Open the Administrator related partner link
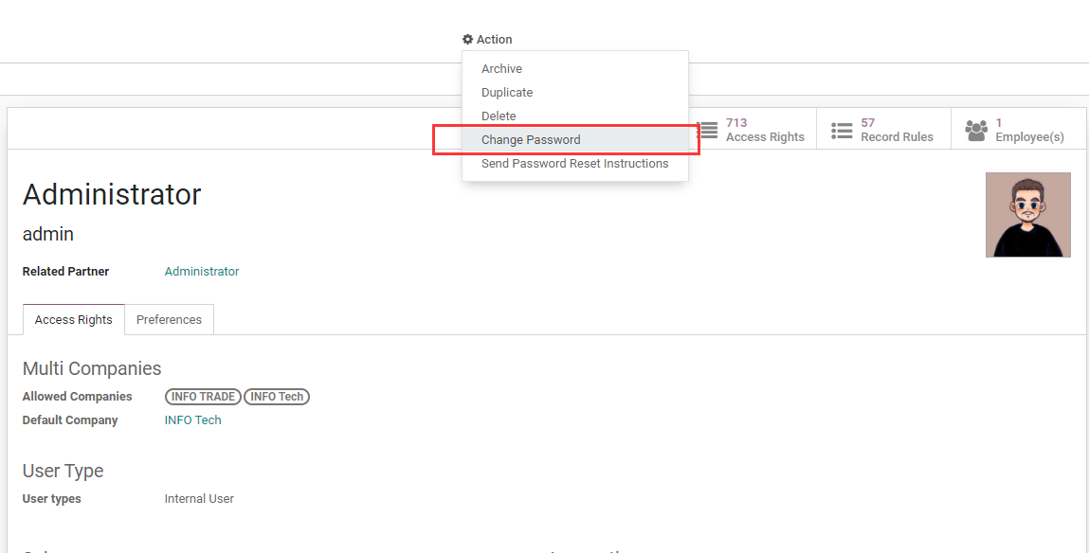1089x553 pixels. (x=202, y=272)
